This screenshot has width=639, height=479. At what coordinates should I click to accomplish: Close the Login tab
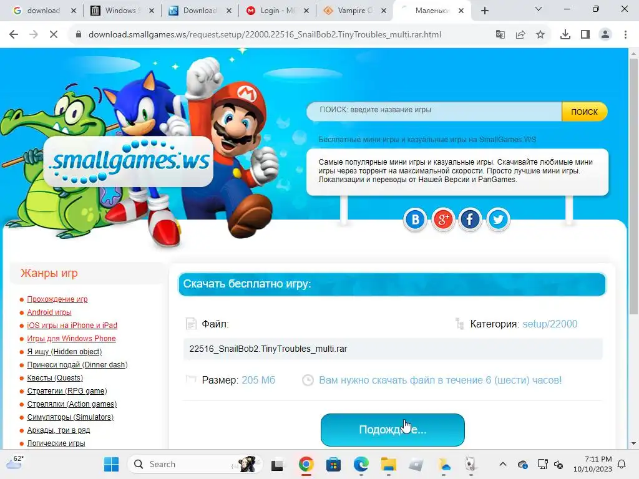click(x=306, y=11)
